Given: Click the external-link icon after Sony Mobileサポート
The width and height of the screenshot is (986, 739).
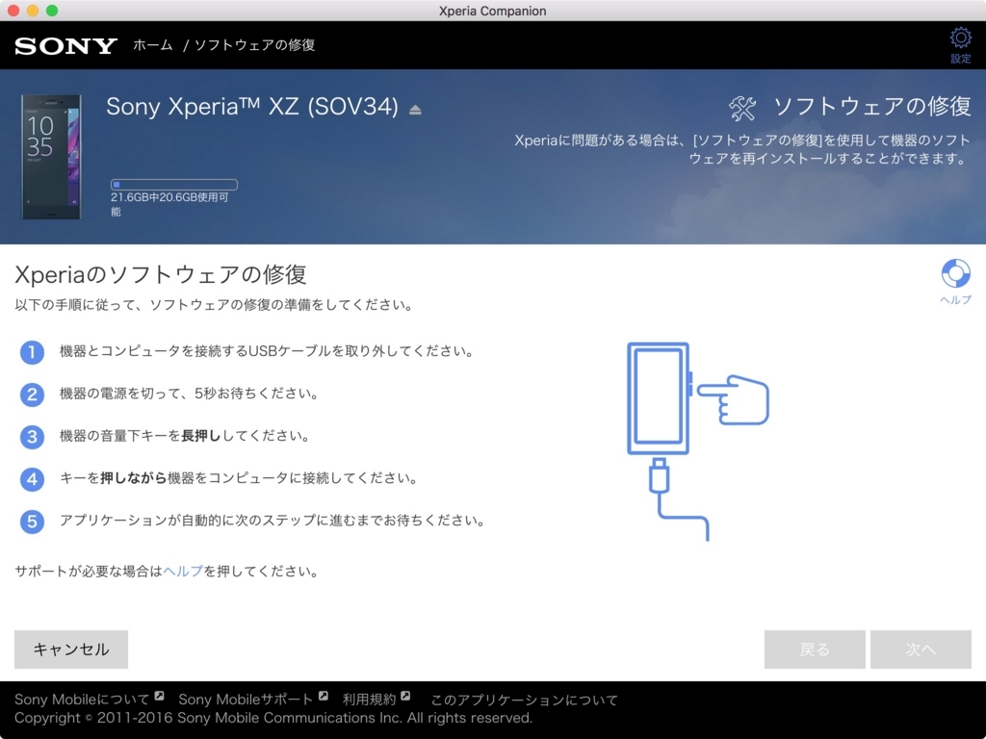Looking at the screenshot, I should 324,696.
